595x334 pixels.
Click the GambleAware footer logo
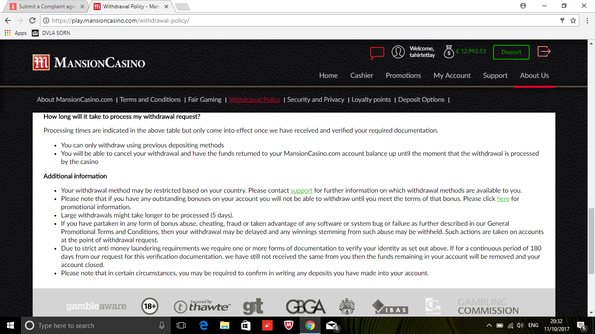pos(96,307)
